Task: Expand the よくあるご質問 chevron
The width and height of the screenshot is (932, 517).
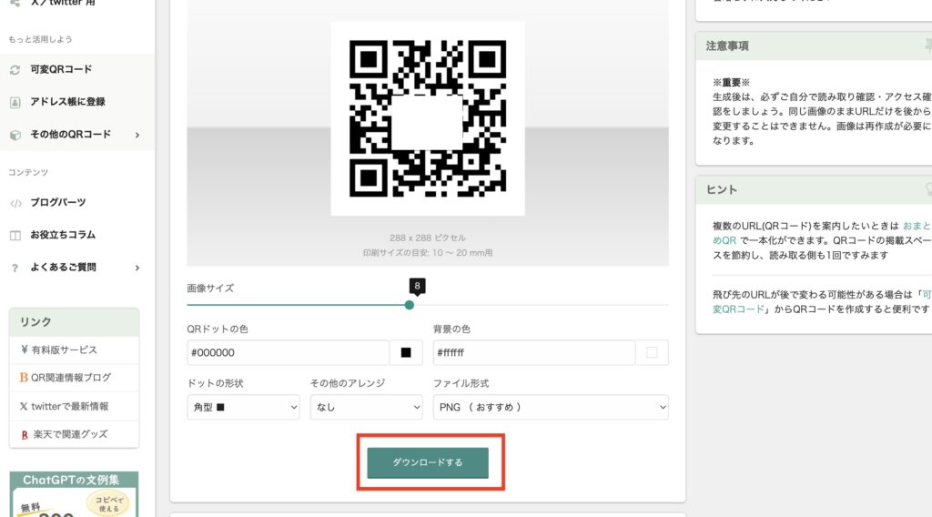Action: pyautogui.click(x=137, y=268)
